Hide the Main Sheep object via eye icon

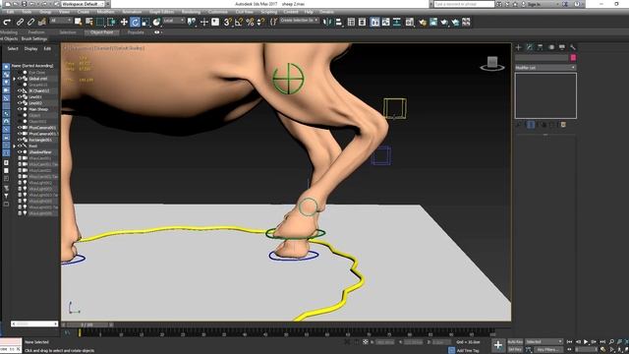pyautogui.click(x=20, y=109)
